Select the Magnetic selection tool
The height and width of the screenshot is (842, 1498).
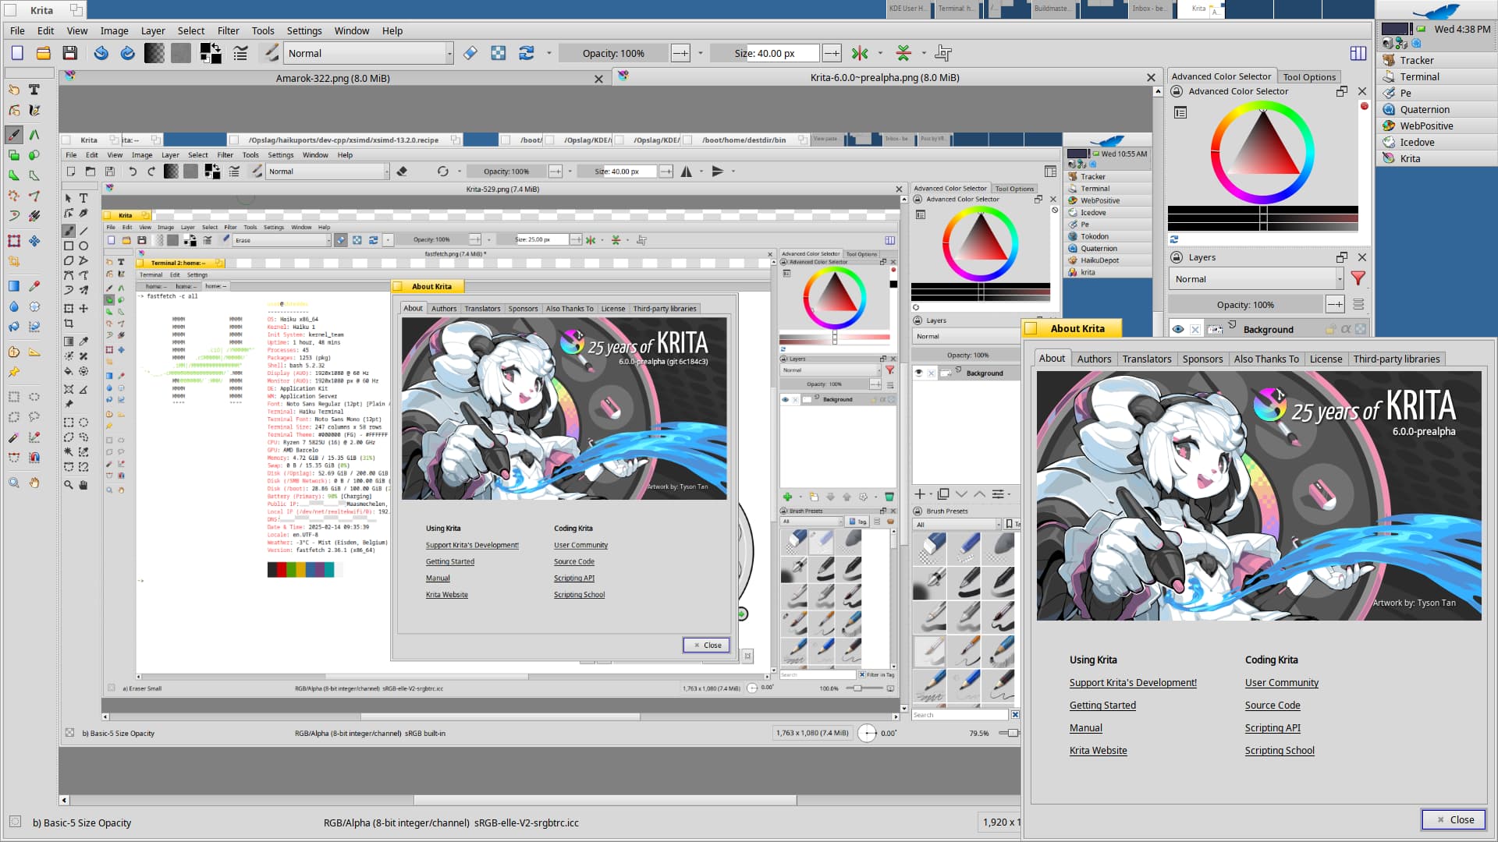[x=34, y=458]
